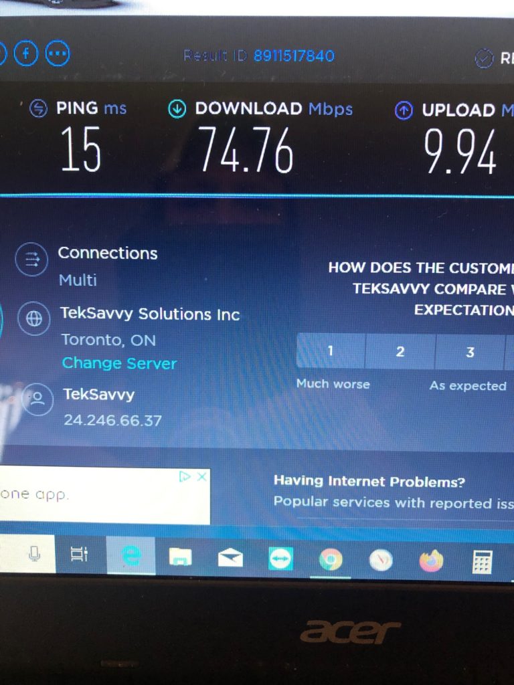Click the Connections multi-arrow icon

coord(31,259)
